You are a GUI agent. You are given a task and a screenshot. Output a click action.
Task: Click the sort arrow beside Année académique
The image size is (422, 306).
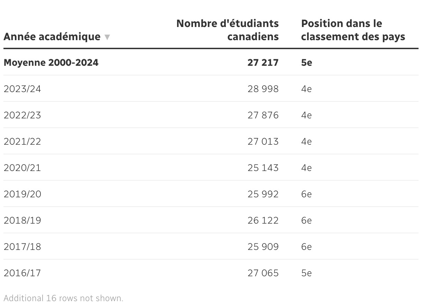tap(107, 37)
